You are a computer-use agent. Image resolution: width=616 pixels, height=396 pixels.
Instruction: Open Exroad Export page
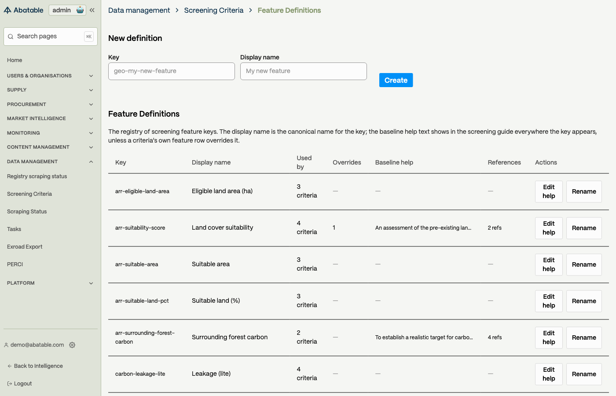coord(25,247)
